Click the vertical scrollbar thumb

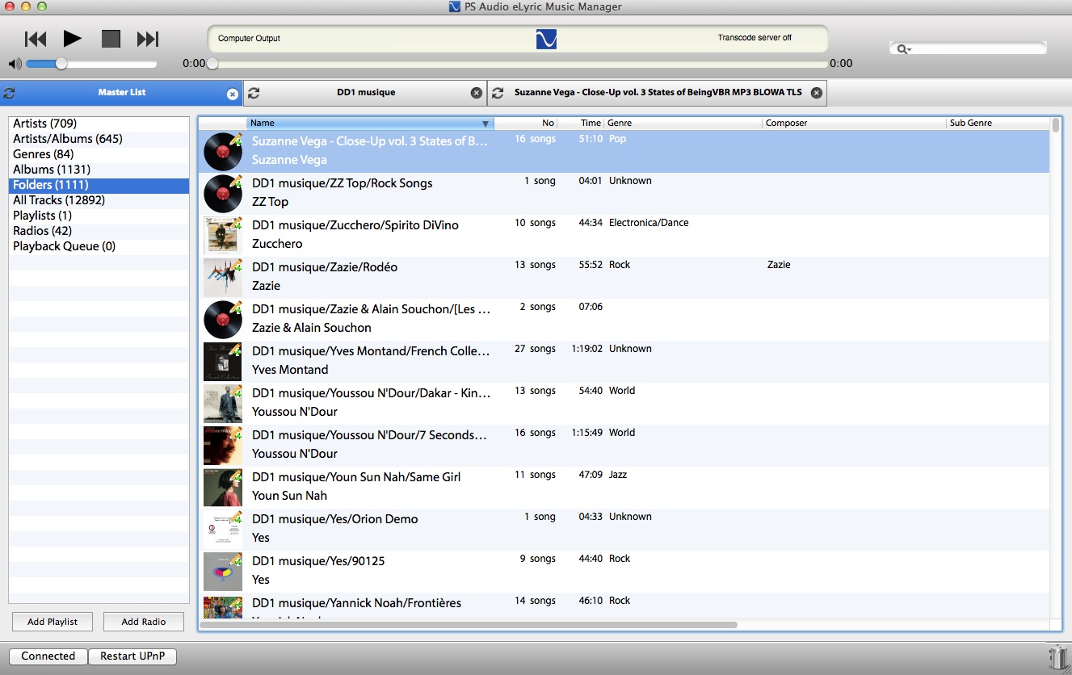click(x=1056, y=125)
